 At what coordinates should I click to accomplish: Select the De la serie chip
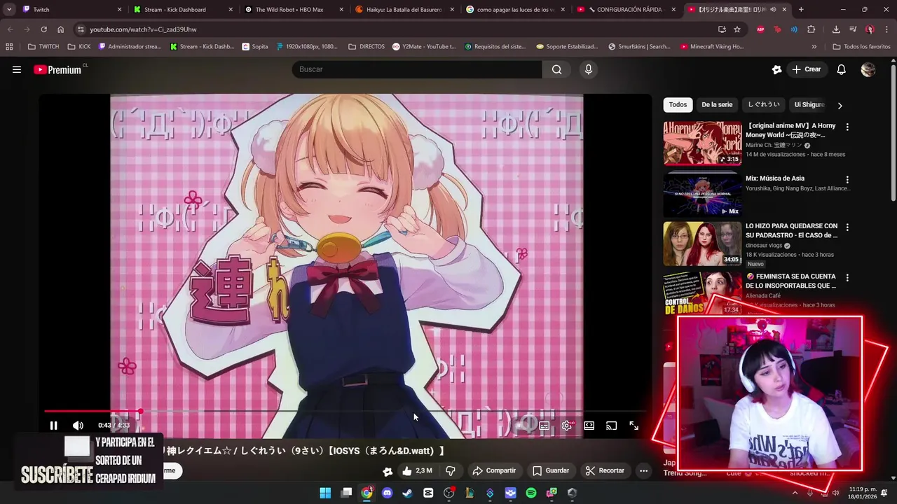coord(717,105)
